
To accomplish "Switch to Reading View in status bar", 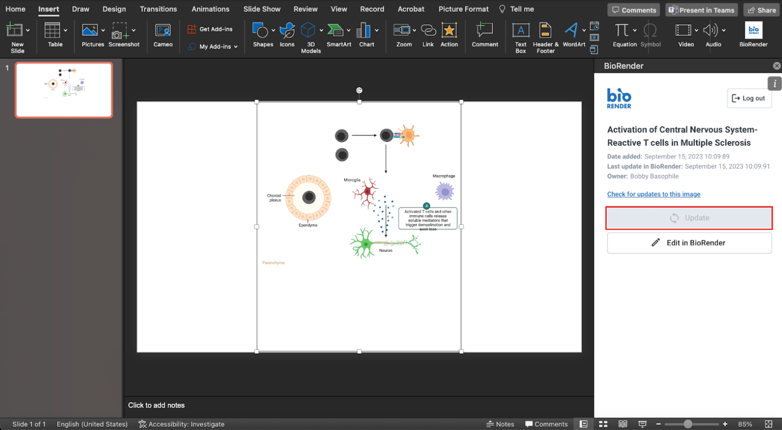I will click(x=623, y=424).
